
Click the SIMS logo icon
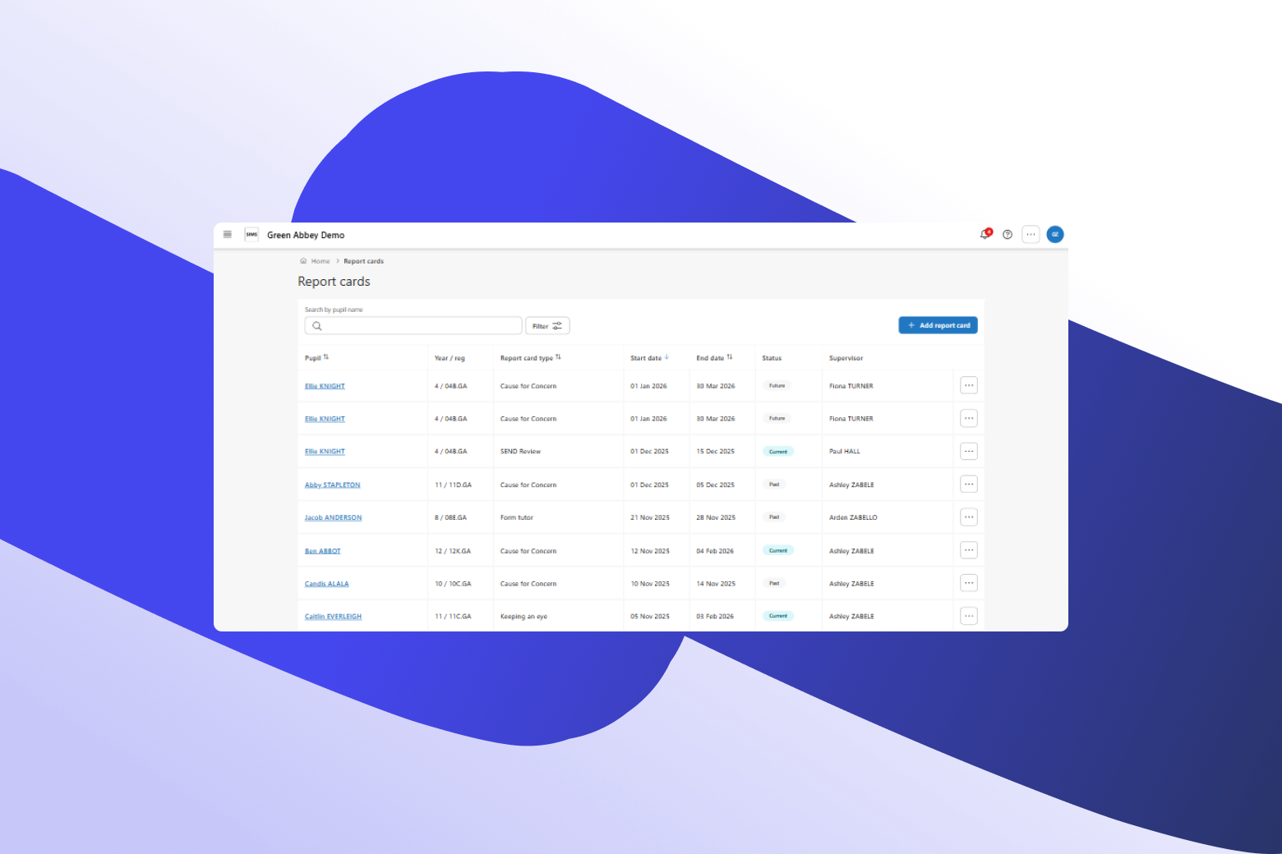point(251,235)
